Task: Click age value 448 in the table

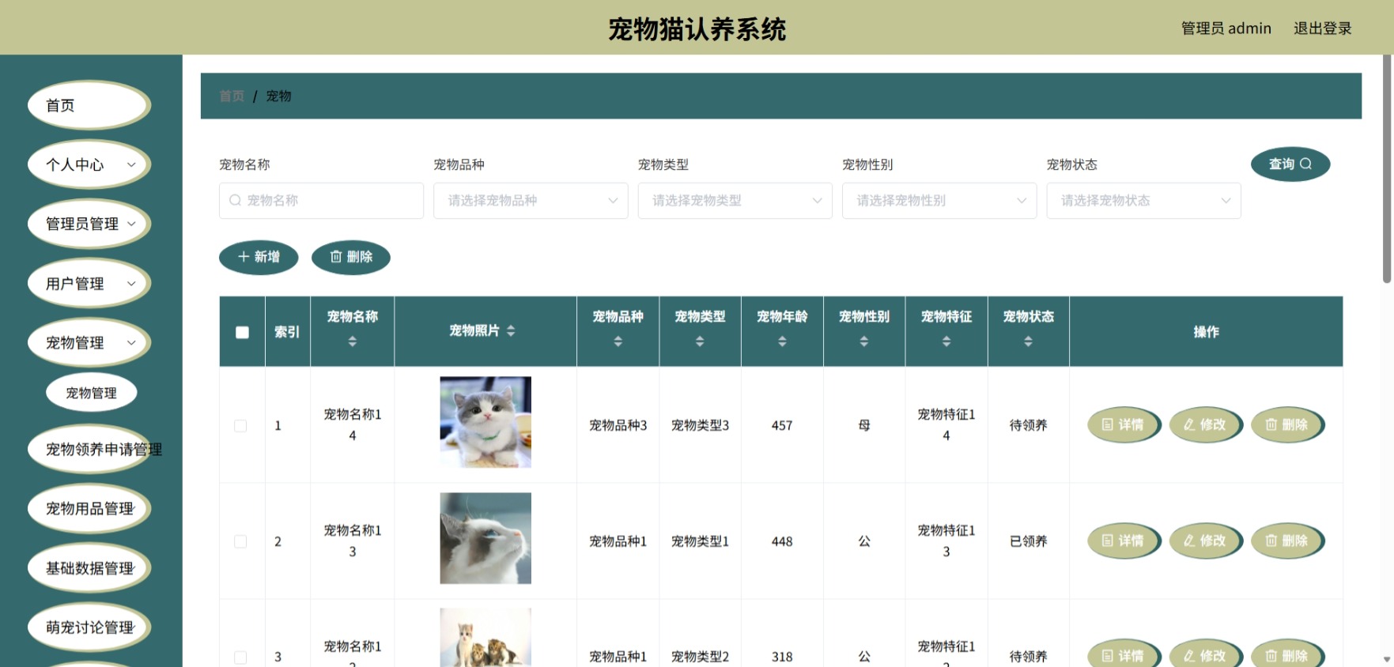Action: (x=782, y=541)
